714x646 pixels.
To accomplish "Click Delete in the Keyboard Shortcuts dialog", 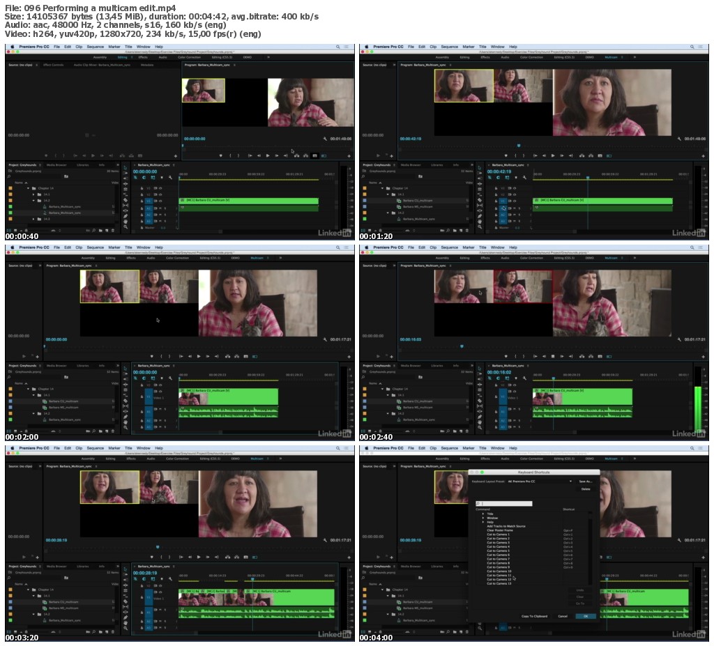I will (586, 489).
